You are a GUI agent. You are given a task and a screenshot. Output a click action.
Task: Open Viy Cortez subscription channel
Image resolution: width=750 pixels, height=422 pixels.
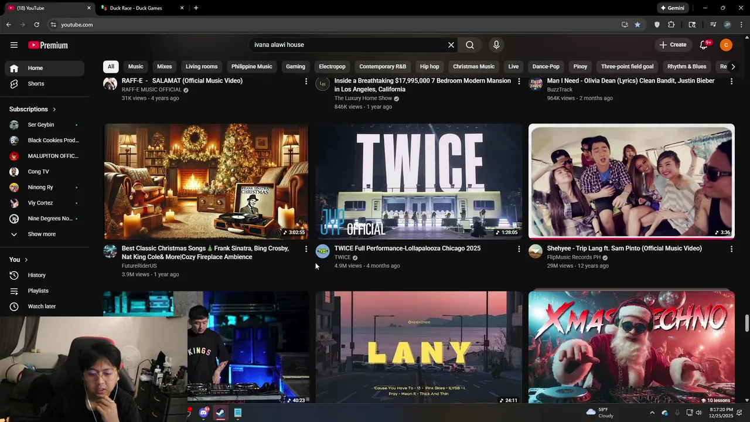(x=45, y=203)
